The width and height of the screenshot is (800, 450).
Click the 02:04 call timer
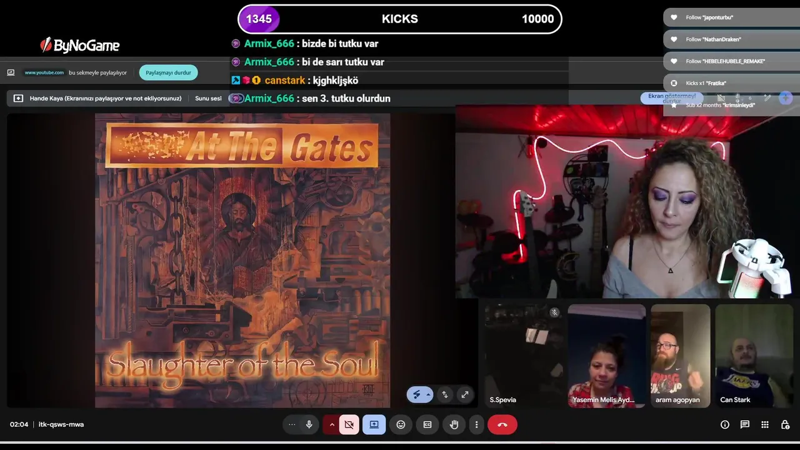[x=19, y=424]
